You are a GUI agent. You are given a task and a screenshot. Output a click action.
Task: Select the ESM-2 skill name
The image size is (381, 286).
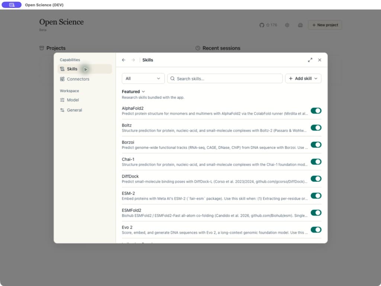point(128,193)
